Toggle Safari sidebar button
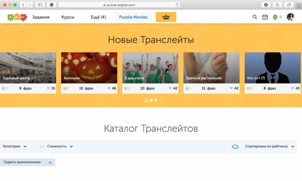This screenshot has height=181, width=302. point(40,5)
